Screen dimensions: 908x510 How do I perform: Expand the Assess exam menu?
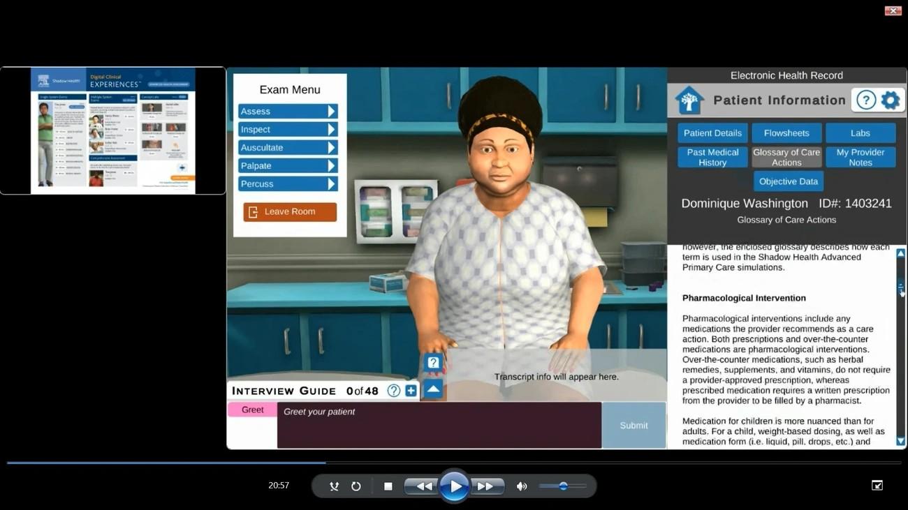288,111
